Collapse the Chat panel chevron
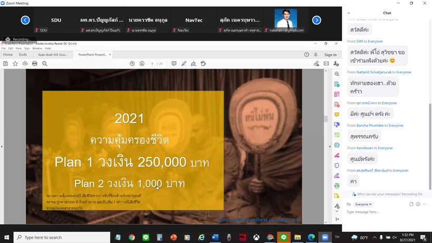 [x=349, y=13]
